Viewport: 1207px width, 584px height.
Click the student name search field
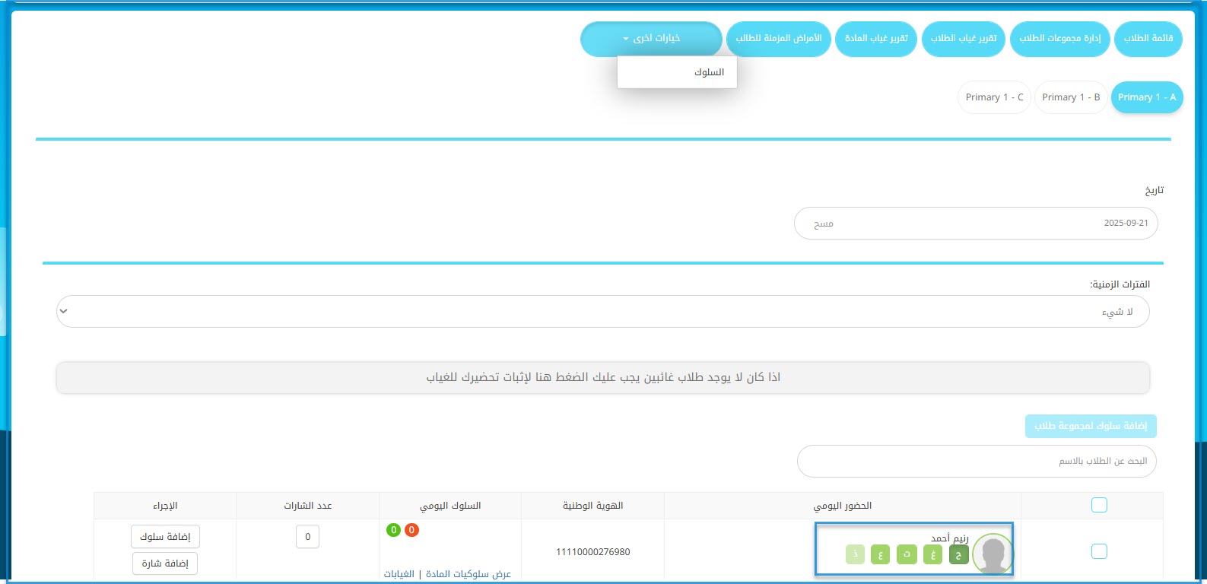coord(976,462)
